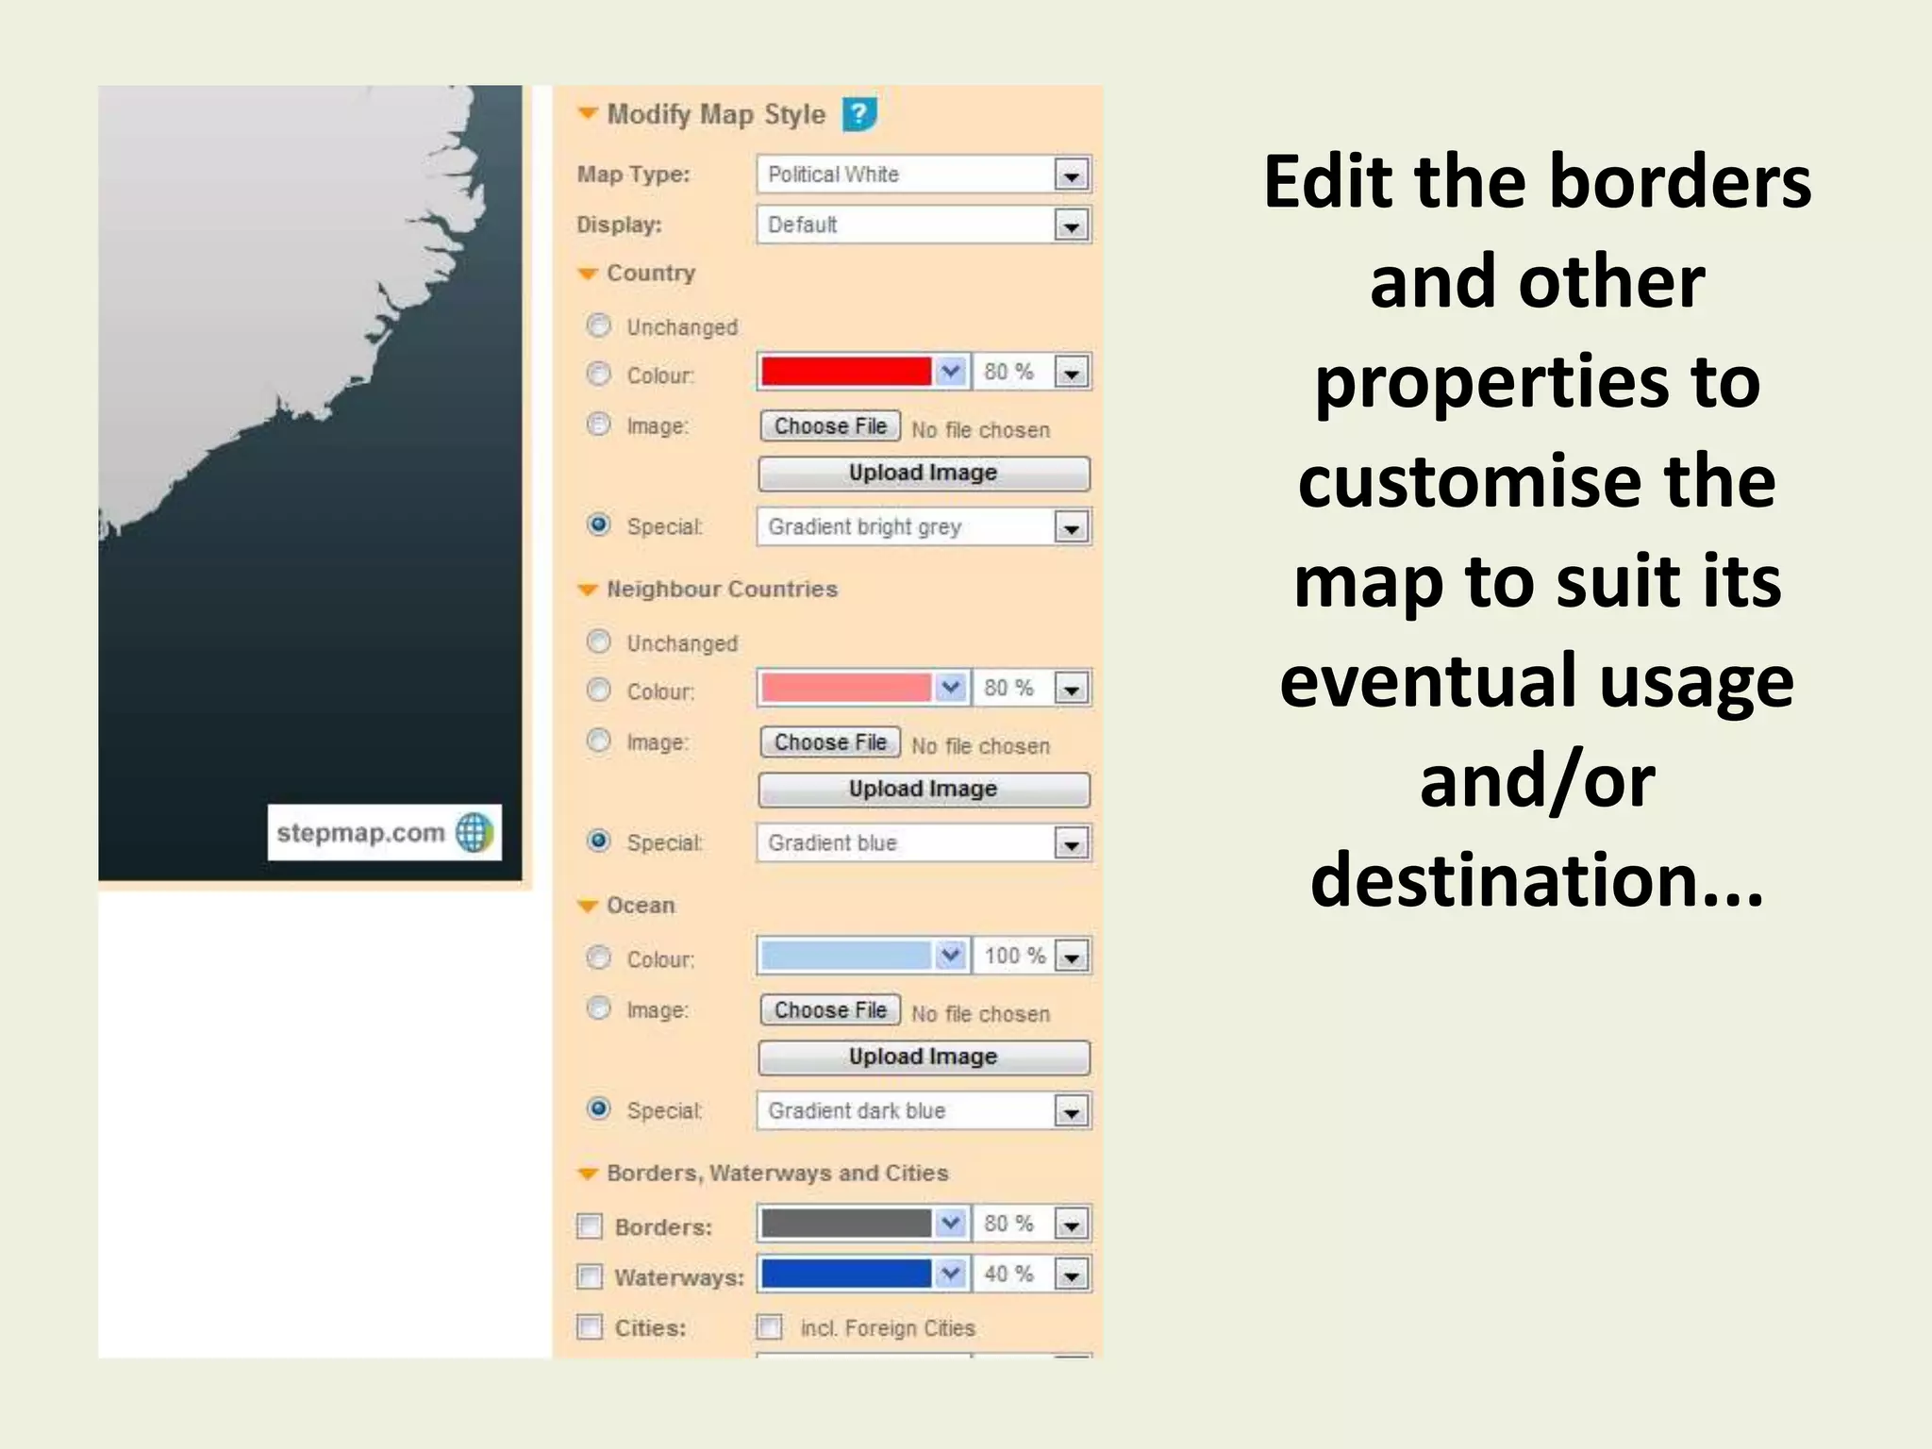Click Choose File under Ocean
1932x1449 pixels.
click(830, 1010)
